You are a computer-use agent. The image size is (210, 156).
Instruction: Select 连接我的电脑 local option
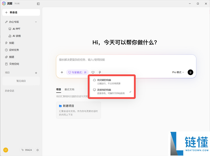coord(112,91)
